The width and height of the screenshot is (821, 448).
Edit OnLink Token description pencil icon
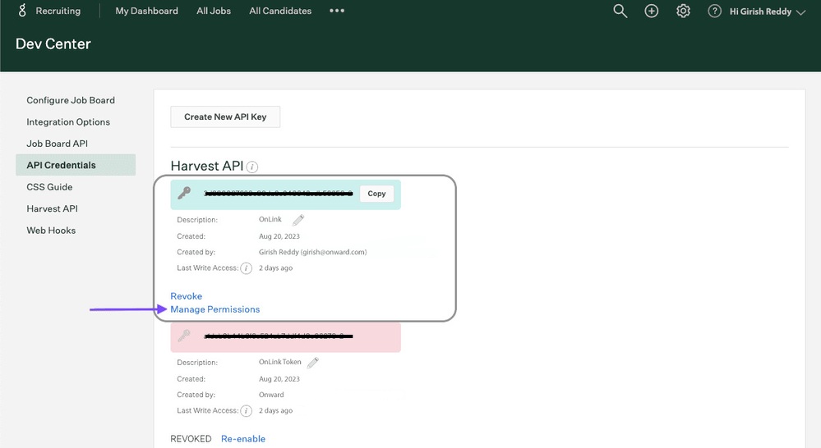pos(312,363)
